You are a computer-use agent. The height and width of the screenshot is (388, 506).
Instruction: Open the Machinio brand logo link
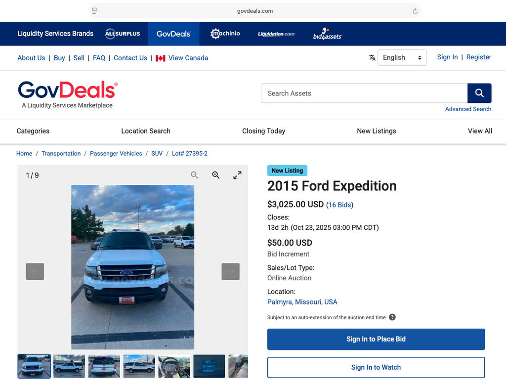(x=225, y=34)
